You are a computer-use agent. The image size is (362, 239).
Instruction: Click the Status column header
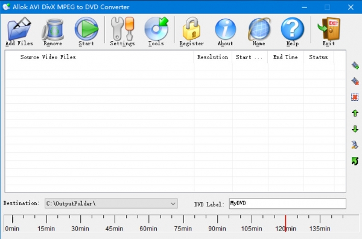[319, 57]
